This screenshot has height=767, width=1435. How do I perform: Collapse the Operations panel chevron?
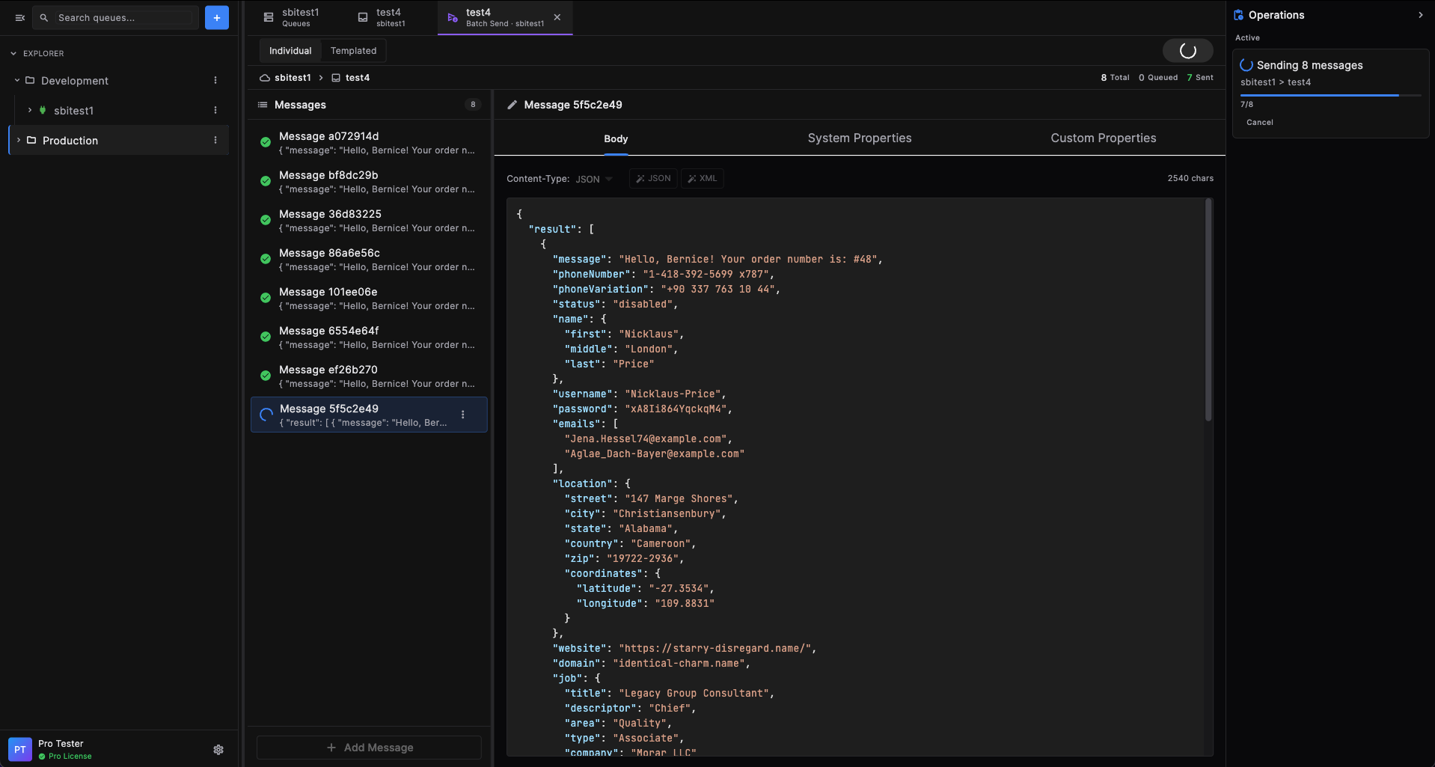tap(1420, 15)
